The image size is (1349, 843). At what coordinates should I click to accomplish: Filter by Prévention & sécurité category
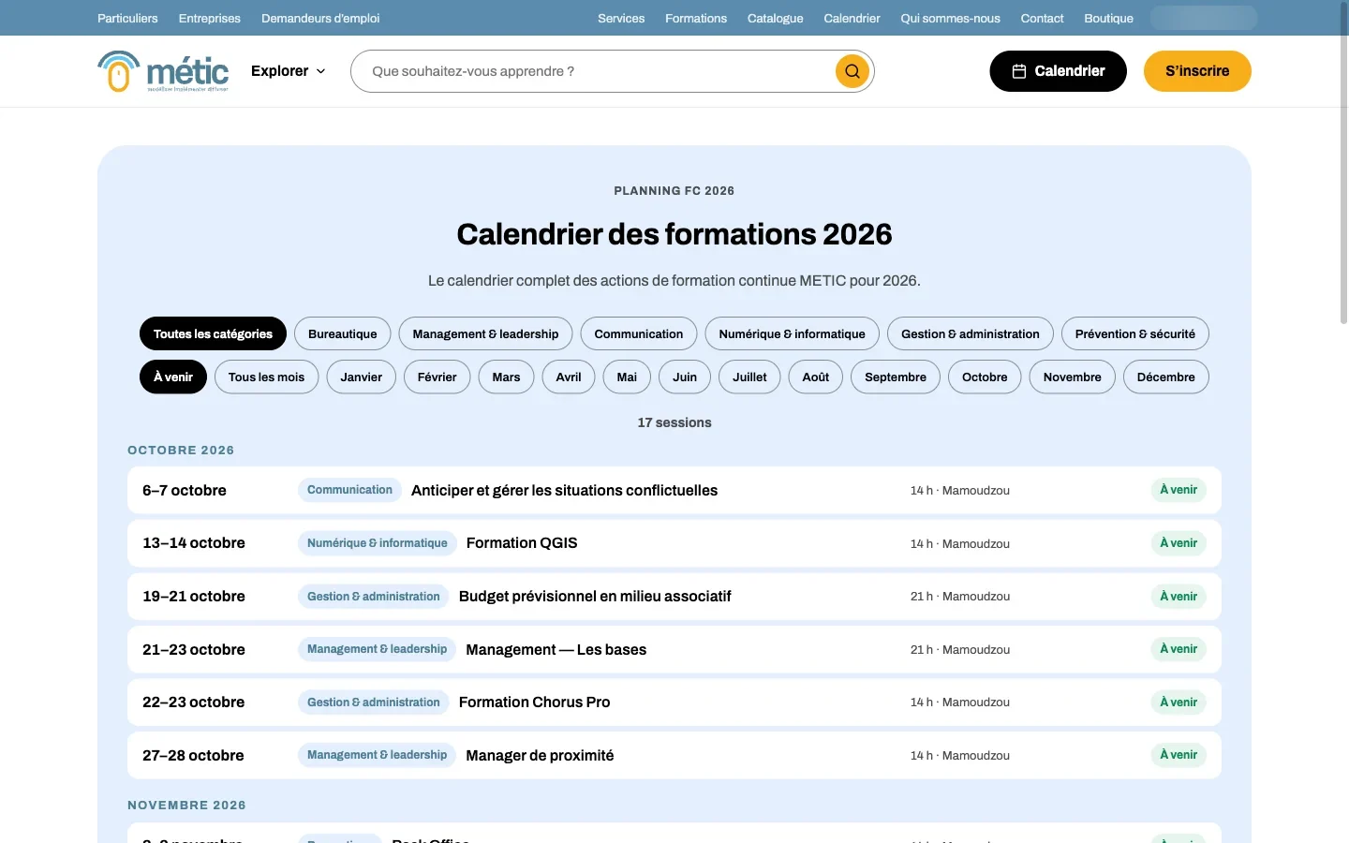click(x=1135, y=333)
